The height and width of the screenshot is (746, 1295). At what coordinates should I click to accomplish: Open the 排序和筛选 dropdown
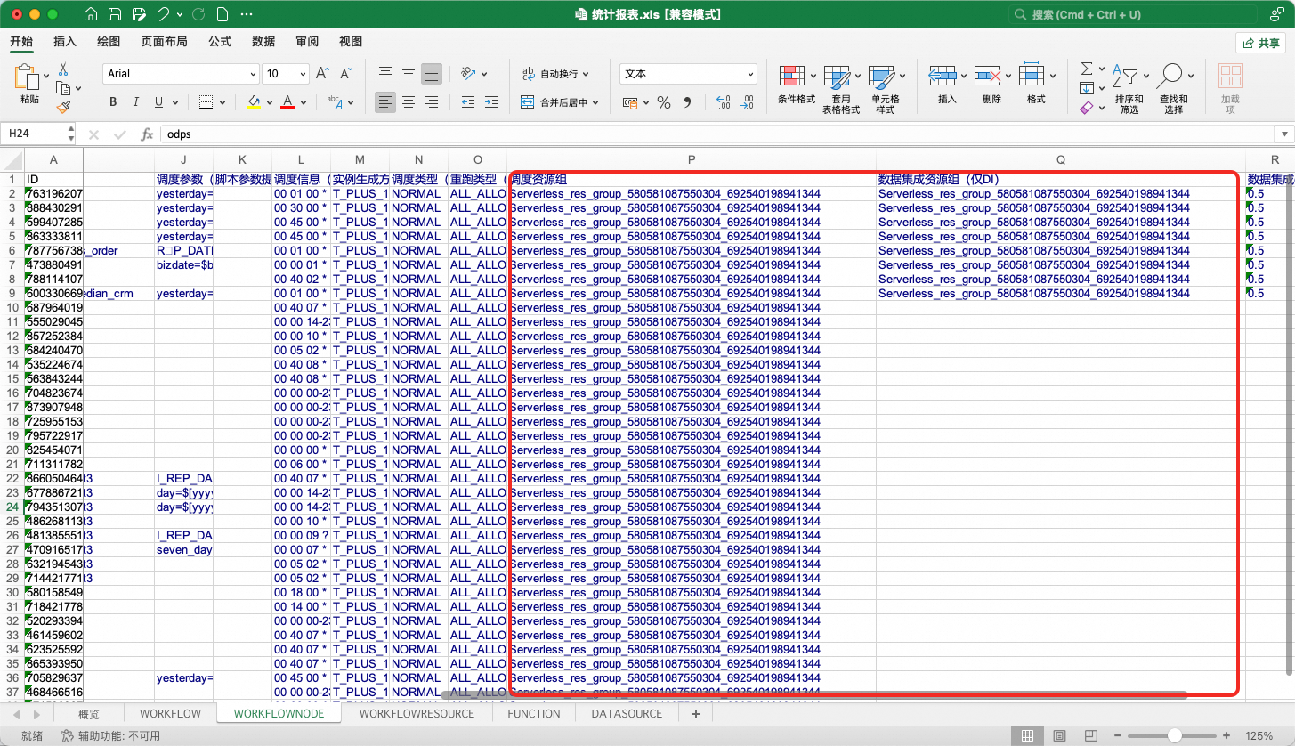pos(1129,88)
